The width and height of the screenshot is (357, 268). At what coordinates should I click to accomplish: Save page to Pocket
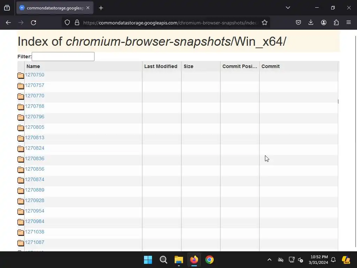pyautogui.click(x=298, y=22)
